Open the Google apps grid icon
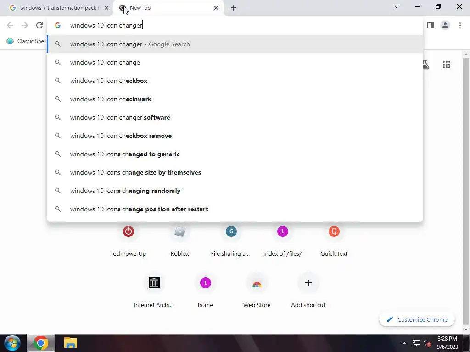This screenshot has height=352, width=470. click(x=446, y=65)
